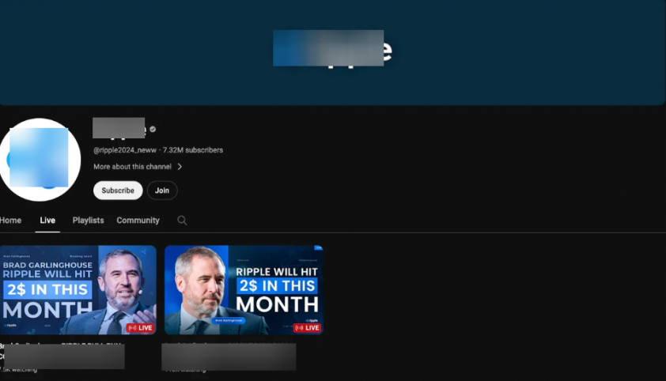Viewport: 666px width, 381px height.
Task: Click LIVE badge on Brad Garlinghouse thumbnail
Action: coord(140,328)
